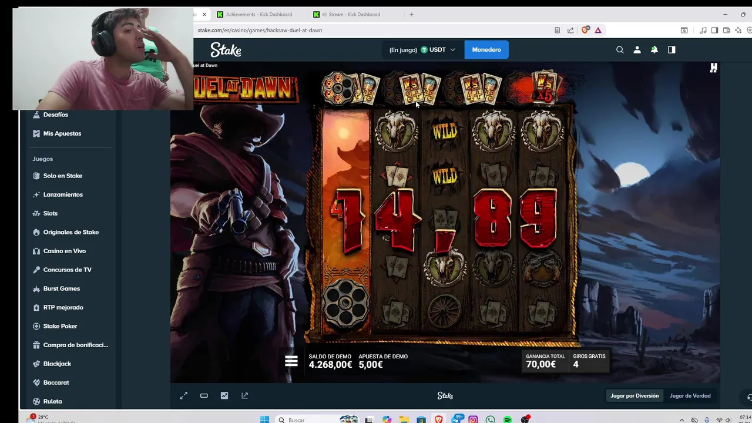Image resolution: width=752 pixels, height=423 pixels.
Task: Open Desafíos in sidebar
Action: 55,115
